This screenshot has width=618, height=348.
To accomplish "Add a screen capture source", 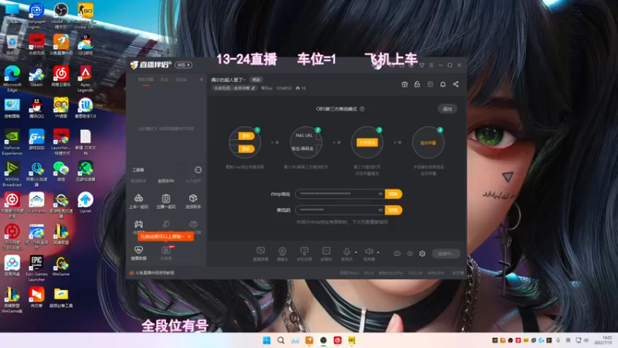I will [260, 254].
